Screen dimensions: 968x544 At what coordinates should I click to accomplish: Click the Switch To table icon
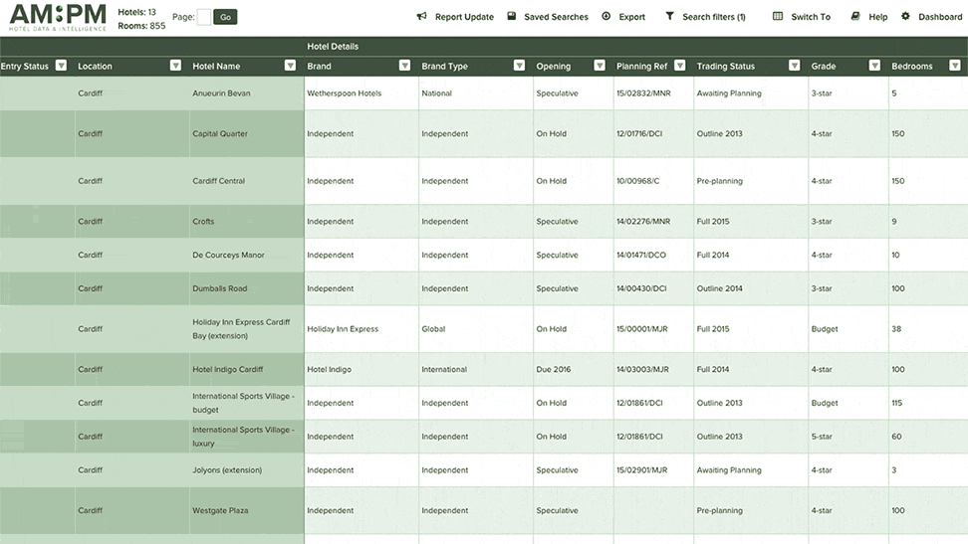tap(778, 16)
